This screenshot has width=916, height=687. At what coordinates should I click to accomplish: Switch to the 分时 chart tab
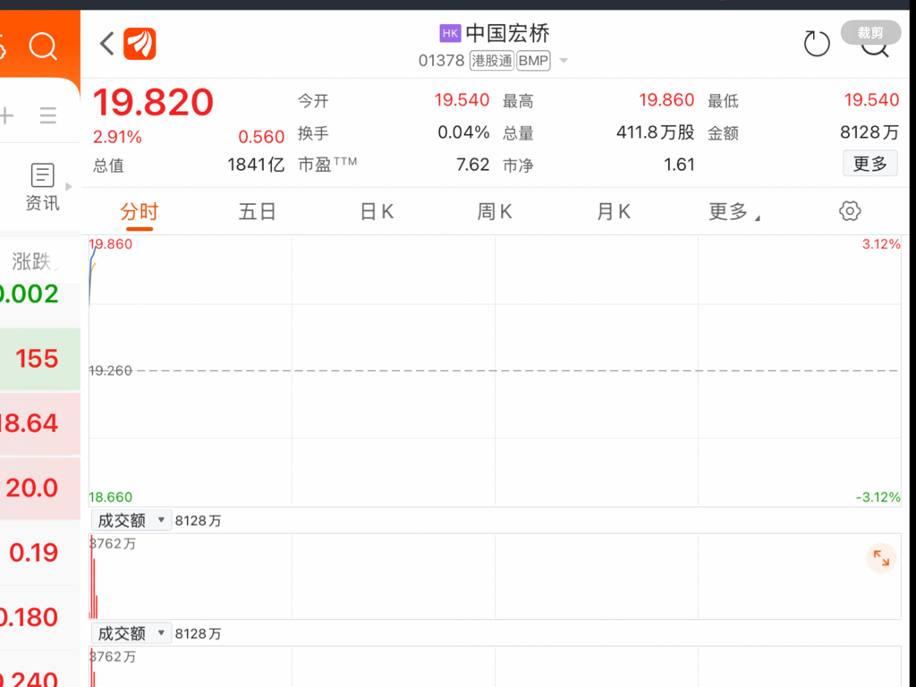click(x=139, y=211)
